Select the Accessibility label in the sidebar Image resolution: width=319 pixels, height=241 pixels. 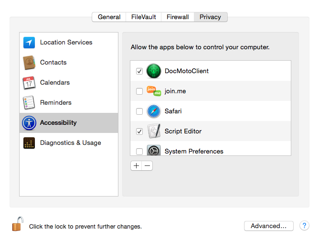pos(58,122)
